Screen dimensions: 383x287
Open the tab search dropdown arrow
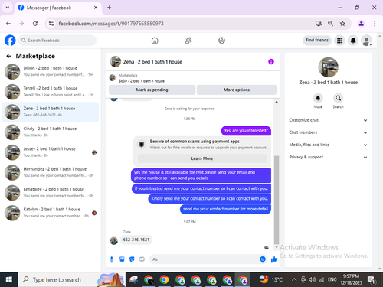(x=8, y=8)
